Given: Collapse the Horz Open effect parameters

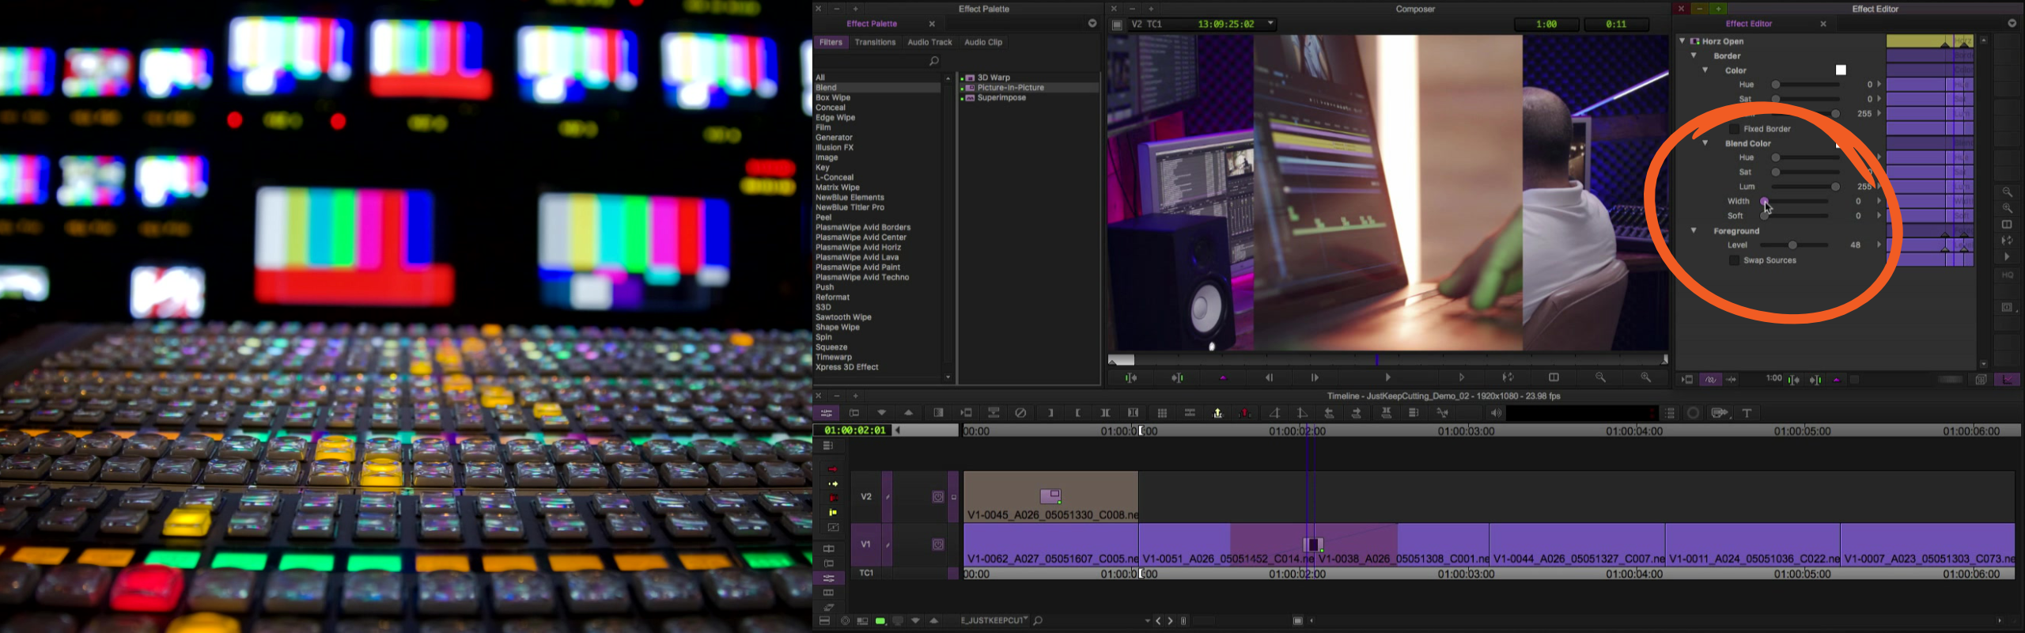Looking at the screenshot, I should click(x=1682, y=41).
